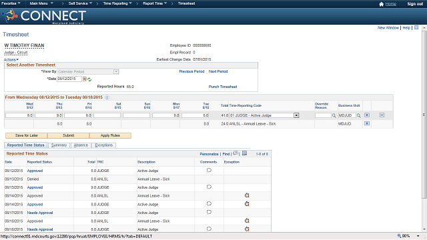Open comment bubble for 08/13/2015 JUDGE row
The height and width of the screenshot is (240, 427).
pos(209,187)
